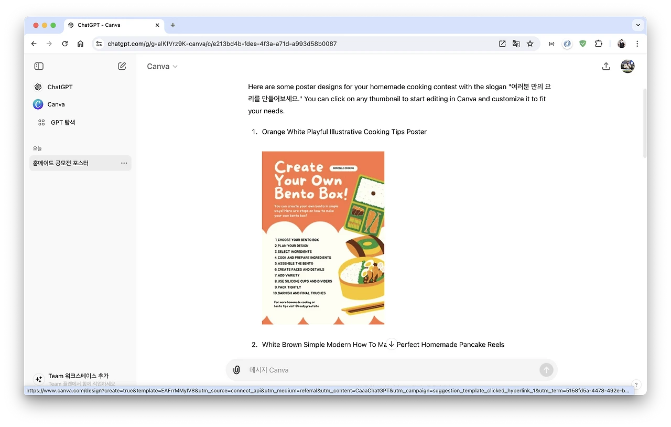Screen dimensions: 671x427
Task: Go back in browser history
Action: tap(34, 44)
